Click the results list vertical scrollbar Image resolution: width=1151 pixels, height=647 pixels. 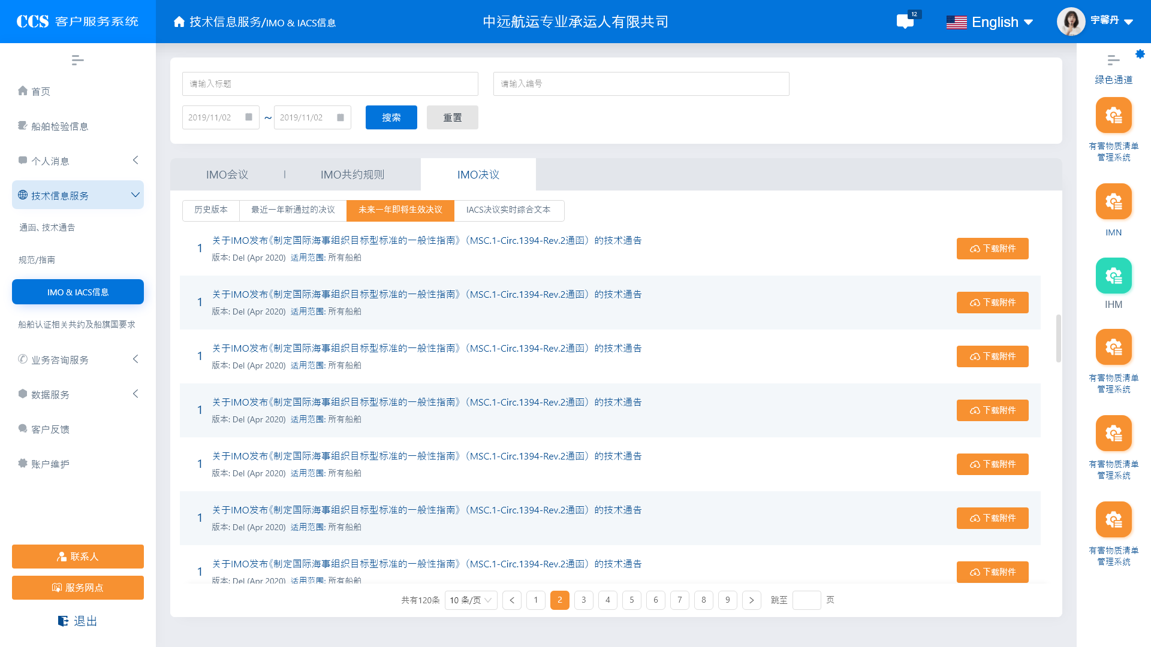coord(1058,338)
